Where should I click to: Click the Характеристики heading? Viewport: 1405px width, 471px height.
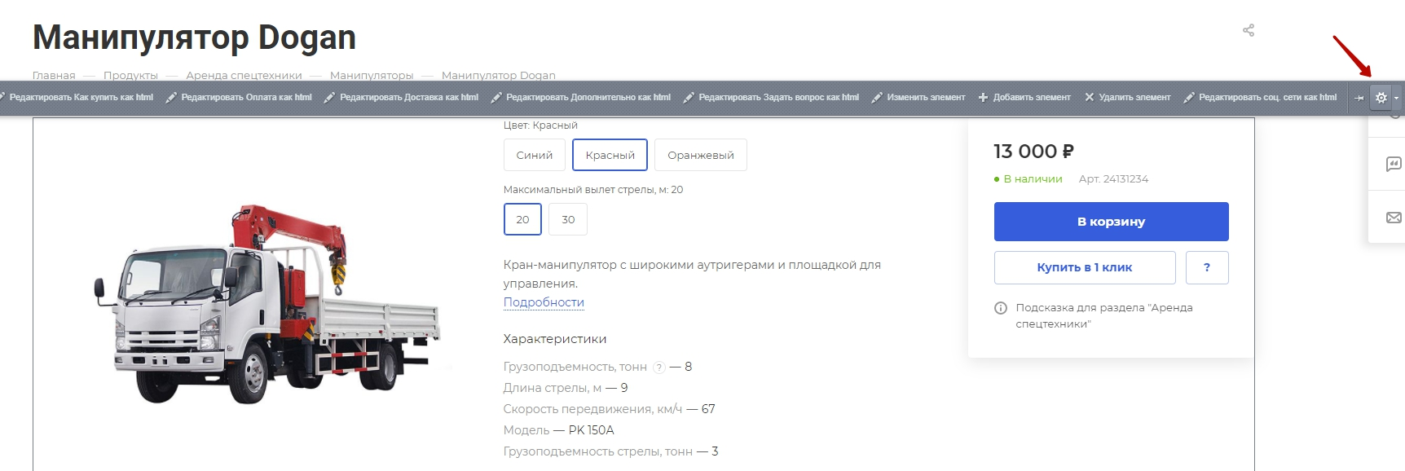[555, 339]
